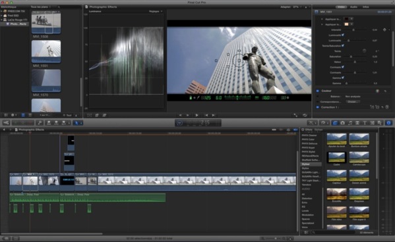The width and height of the screenshot is (395, 242).
Task: Open the Transitions browser icon
Action: 357,122
